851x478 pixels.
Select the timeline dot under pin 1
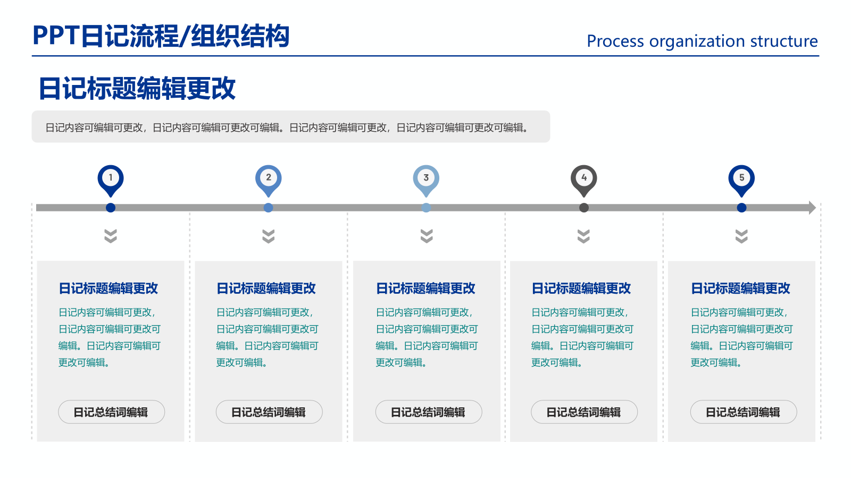pos(110,208)
